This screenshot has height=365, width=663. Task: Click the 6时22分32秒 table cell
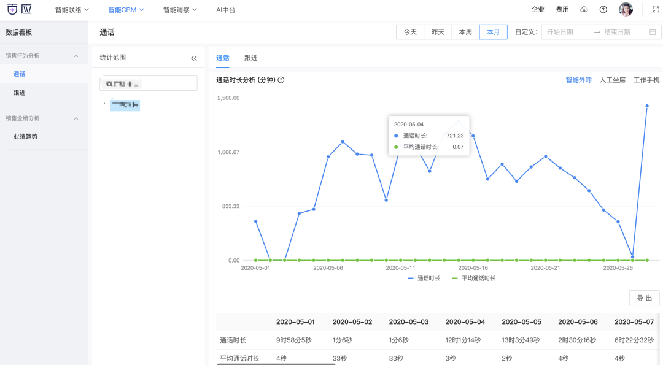pyautogui.click(x=634, y=340)
